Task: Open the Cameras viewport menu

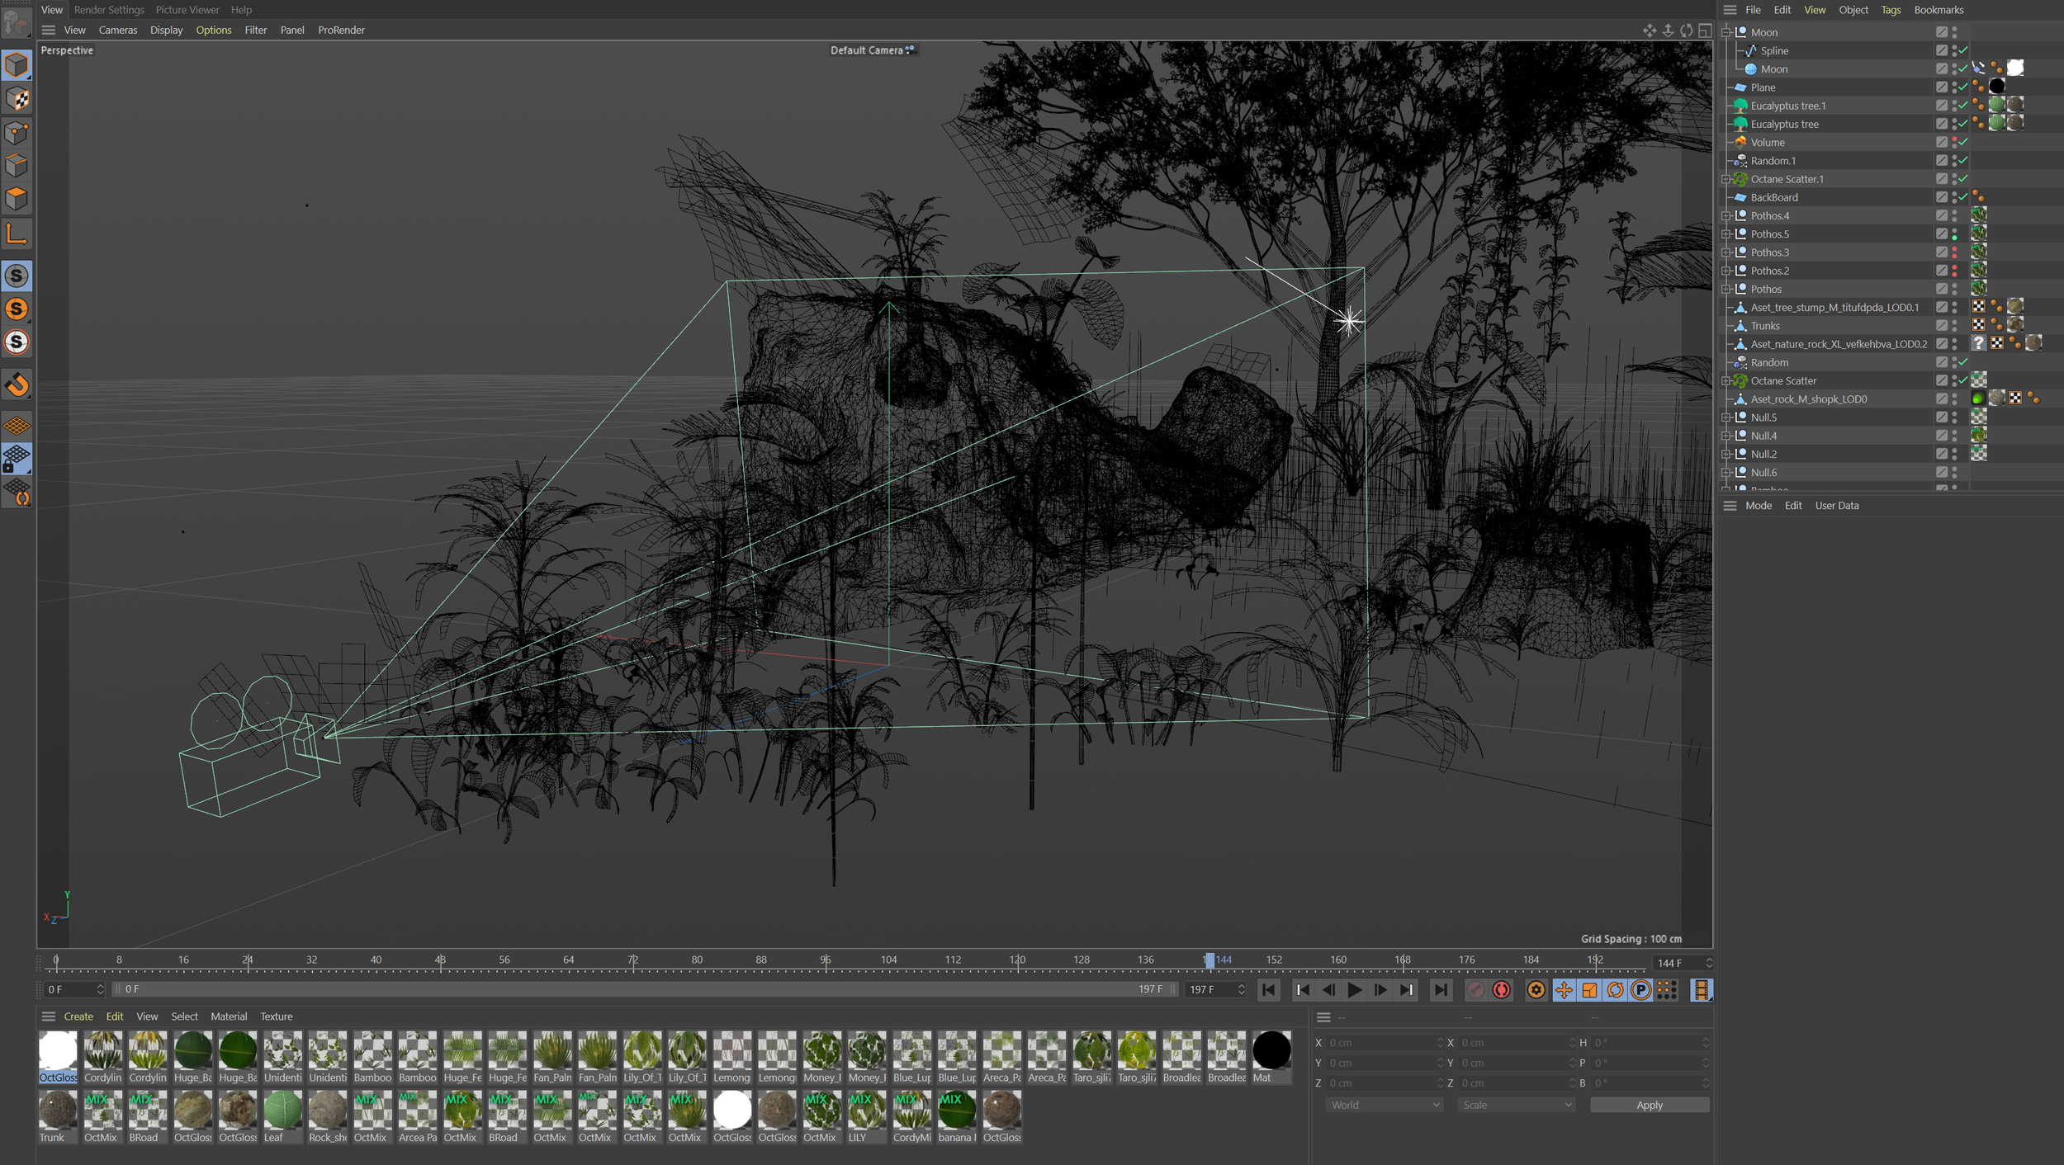Action: click(117, 30)
